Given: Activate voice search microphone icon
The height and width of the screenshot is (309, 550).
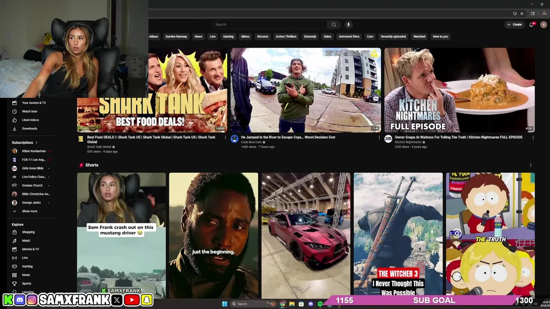Looking at the screenshot, I should pos(348,24).
